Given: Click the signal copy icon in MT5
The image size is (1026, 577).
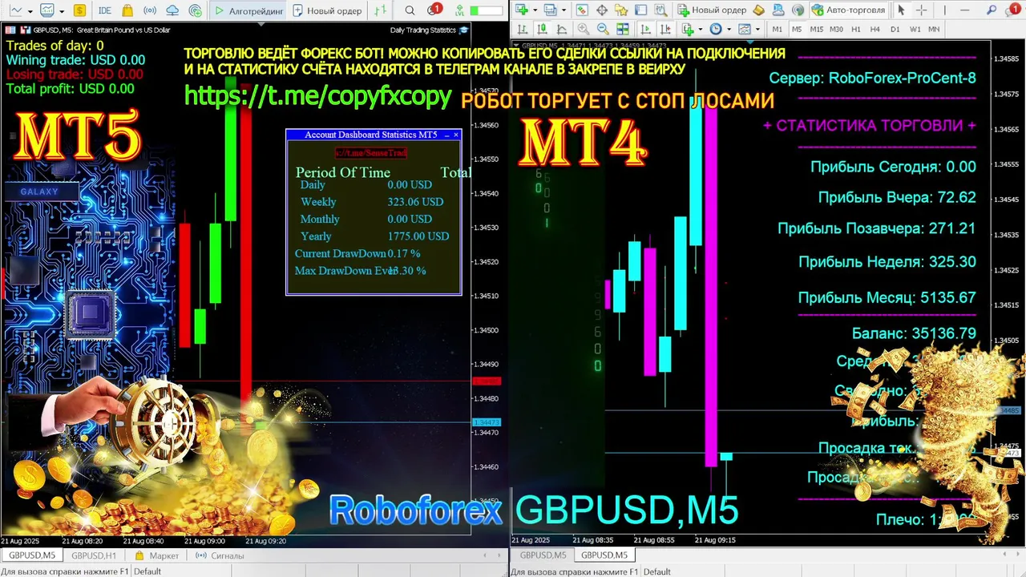Looking at the screenshot, I should click(x=196, y=10).
